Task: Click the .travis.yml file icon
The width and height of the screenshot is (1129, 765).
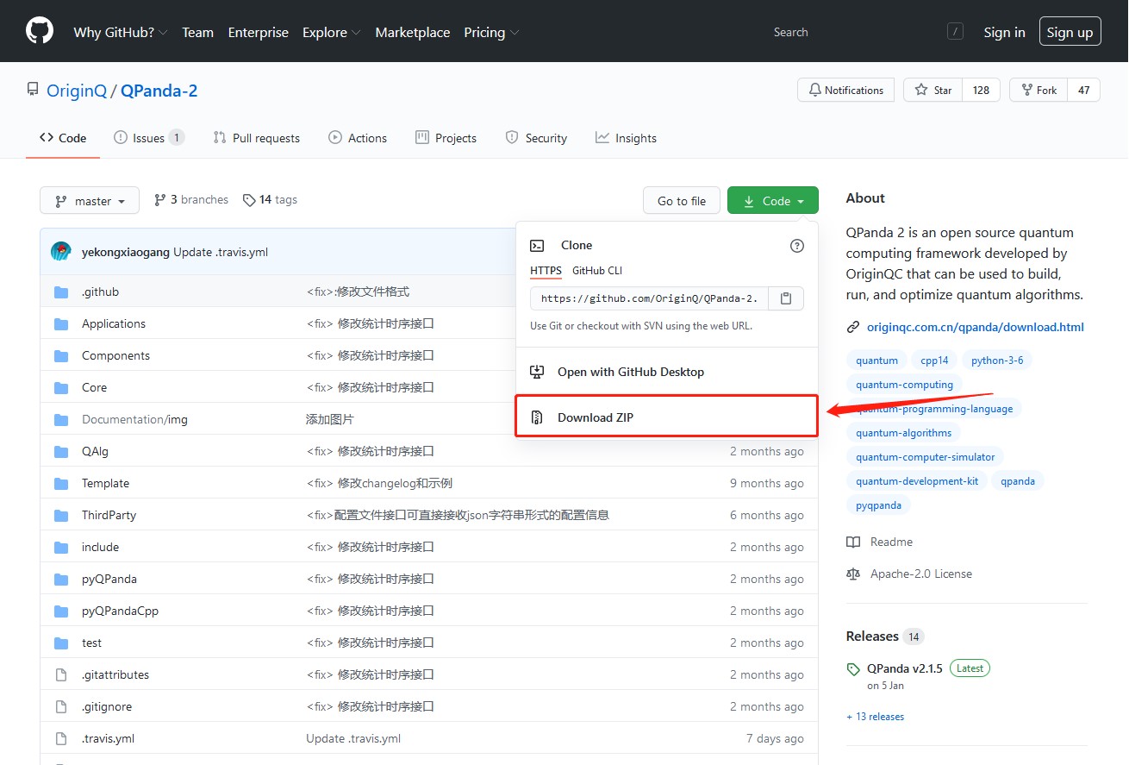Action: pyautogui.click(x=61, y=739)
